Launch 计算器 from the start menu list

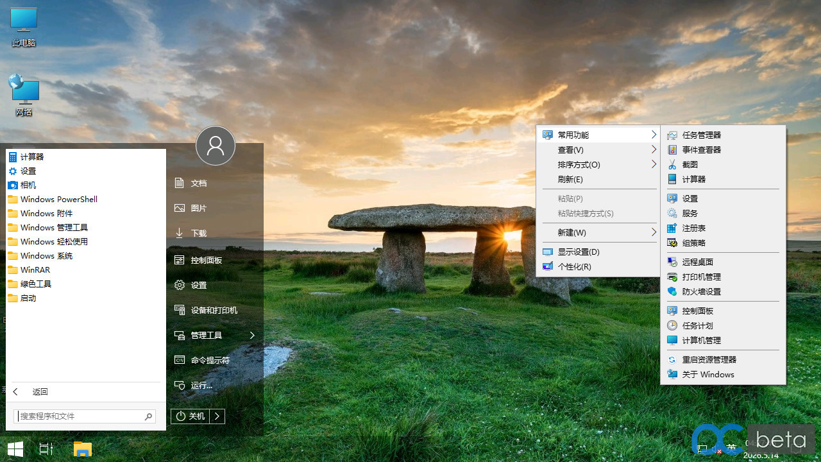pyautogui.click(x=86, y=157)
